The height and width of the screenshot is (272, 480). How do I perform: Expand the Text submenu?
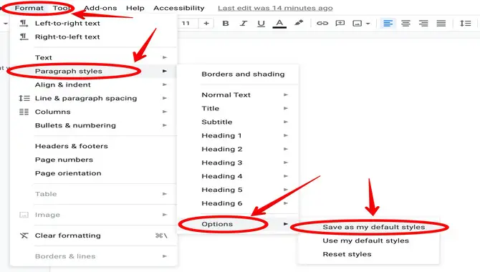coord(93,57)
